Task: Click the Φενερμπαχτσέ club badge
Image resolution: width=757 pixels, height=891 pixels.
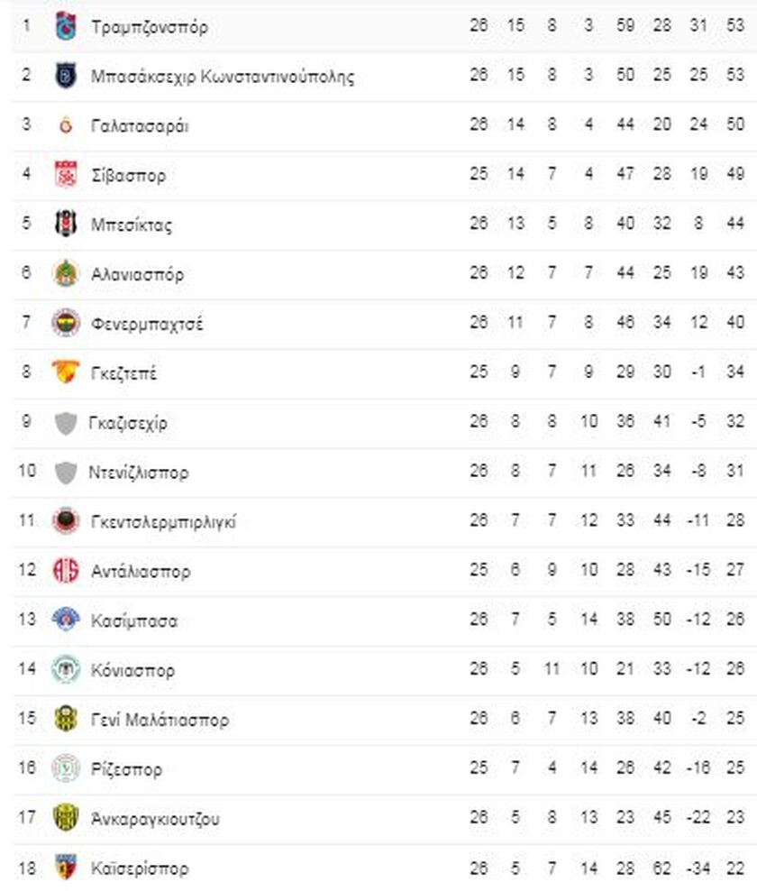Action: [66, 323]
